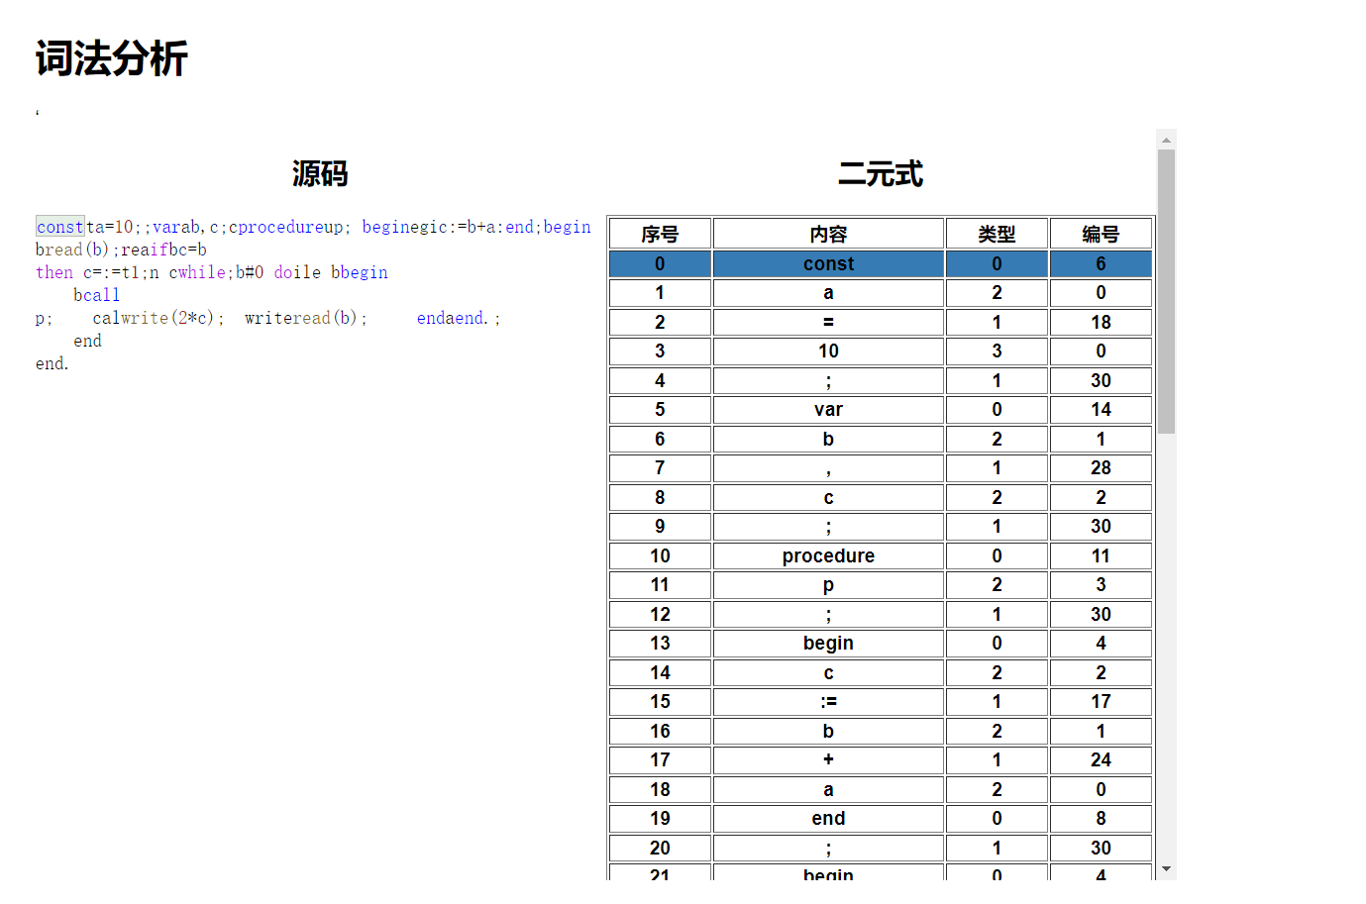Click 'bcall' in the source code
This screenshot has height=904, width=1366.
click(x=96, y=295)
